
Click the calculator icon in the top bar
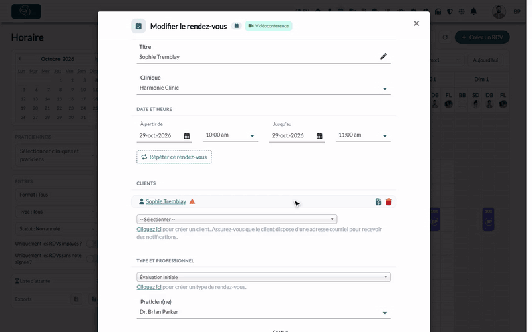coord(438,11)
